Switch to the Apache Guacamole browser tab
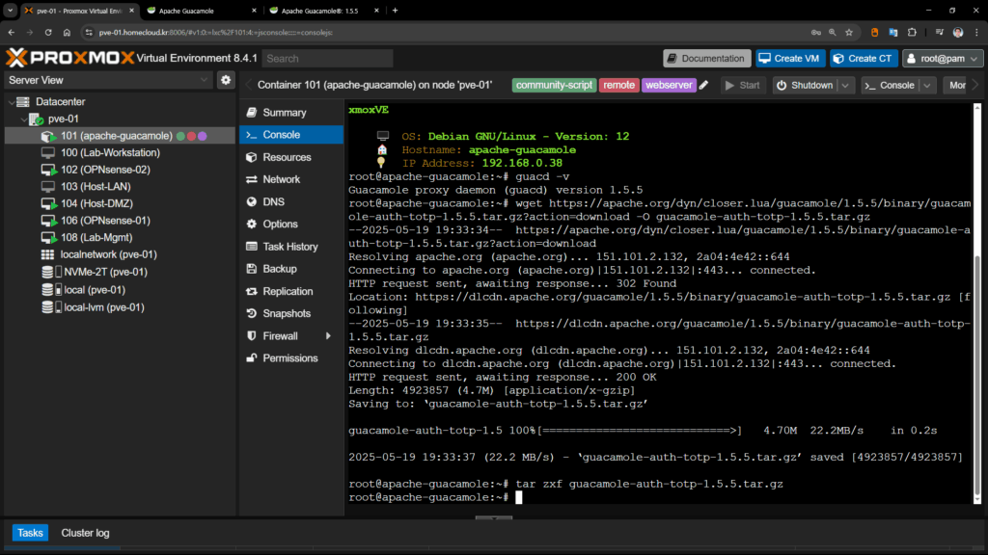 (188, 10)
